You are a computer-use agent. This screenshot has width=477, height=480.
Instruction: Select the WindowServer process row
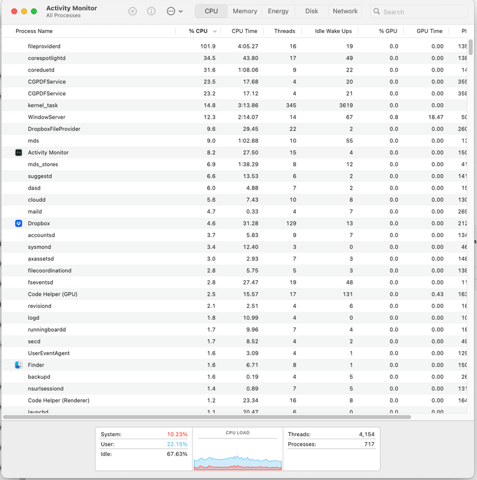[x=234, y=117]
